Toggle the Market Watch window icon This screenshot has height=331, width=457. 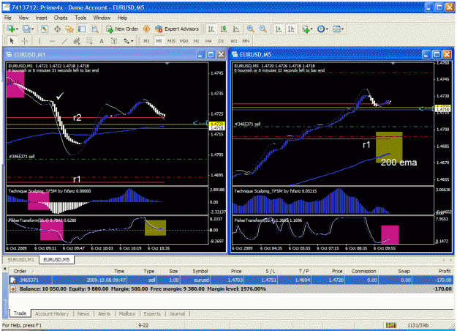click(45, 29)
